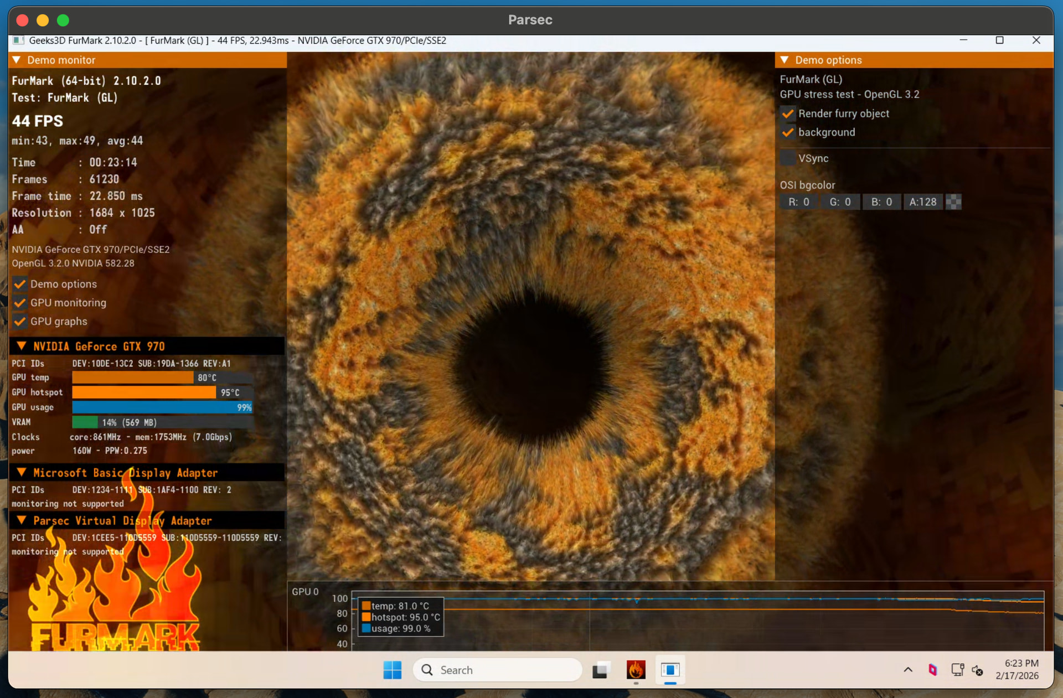
Task: Click the pink Parsec tray icon
Action: [933, 670]
